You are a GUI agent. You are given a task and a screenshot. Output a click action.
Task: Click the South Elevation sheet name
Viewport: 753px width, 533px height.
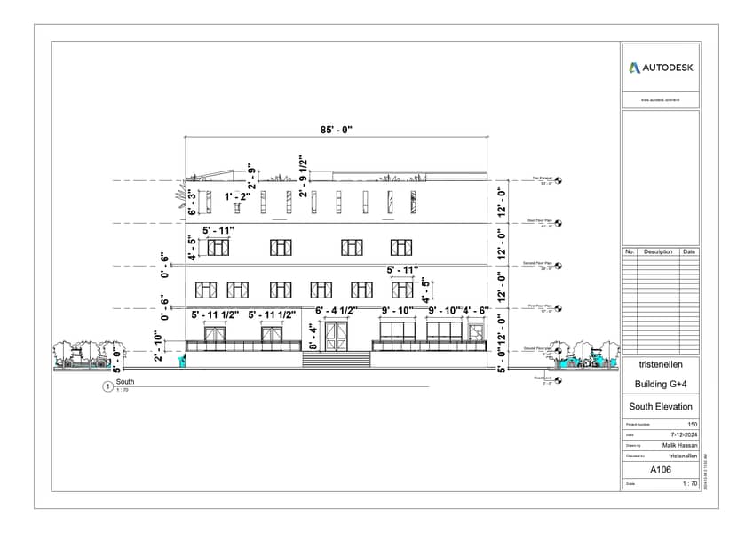pos(660,406)
